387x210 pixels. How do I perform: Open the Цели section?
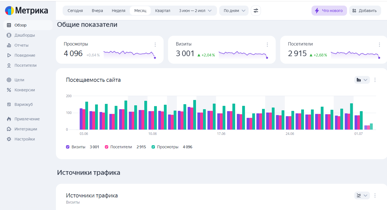click(19, 80)
